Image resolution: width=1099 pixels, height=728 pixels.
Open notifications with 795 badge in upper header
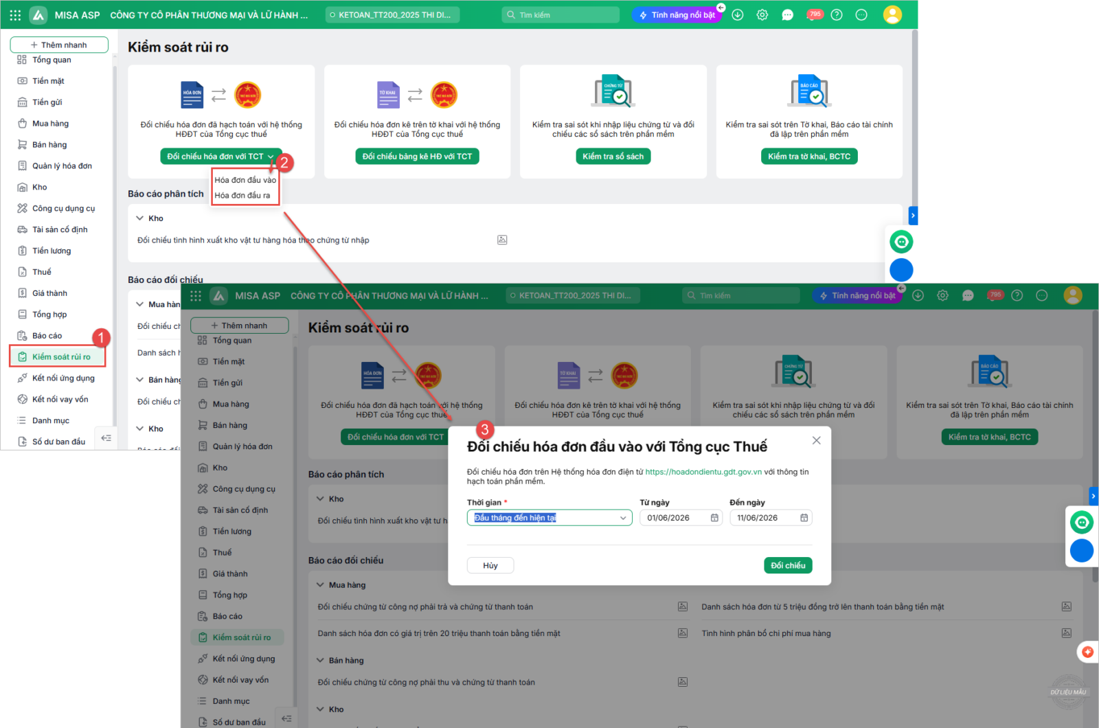coord(813,14)
